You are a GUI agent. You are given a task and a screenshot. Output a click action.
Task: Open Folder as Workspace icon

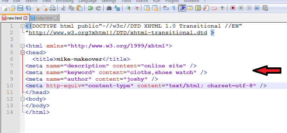coord(214,8)
